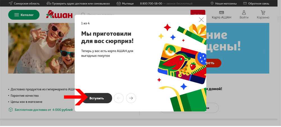Image resolution: width=281 pixels, height=127 pixels.
Task: Click the АШАН logo
Action: tap(59, 14)
